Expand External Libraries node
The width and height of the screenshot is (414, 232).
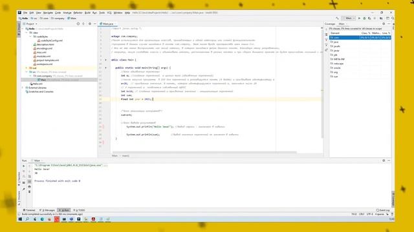[23, 88]
